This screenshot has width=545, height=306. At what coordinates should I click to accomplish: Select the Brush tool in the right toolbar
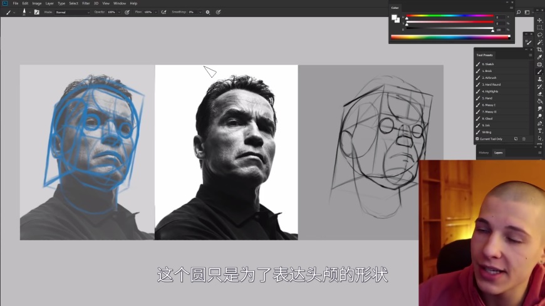[539, 72]
